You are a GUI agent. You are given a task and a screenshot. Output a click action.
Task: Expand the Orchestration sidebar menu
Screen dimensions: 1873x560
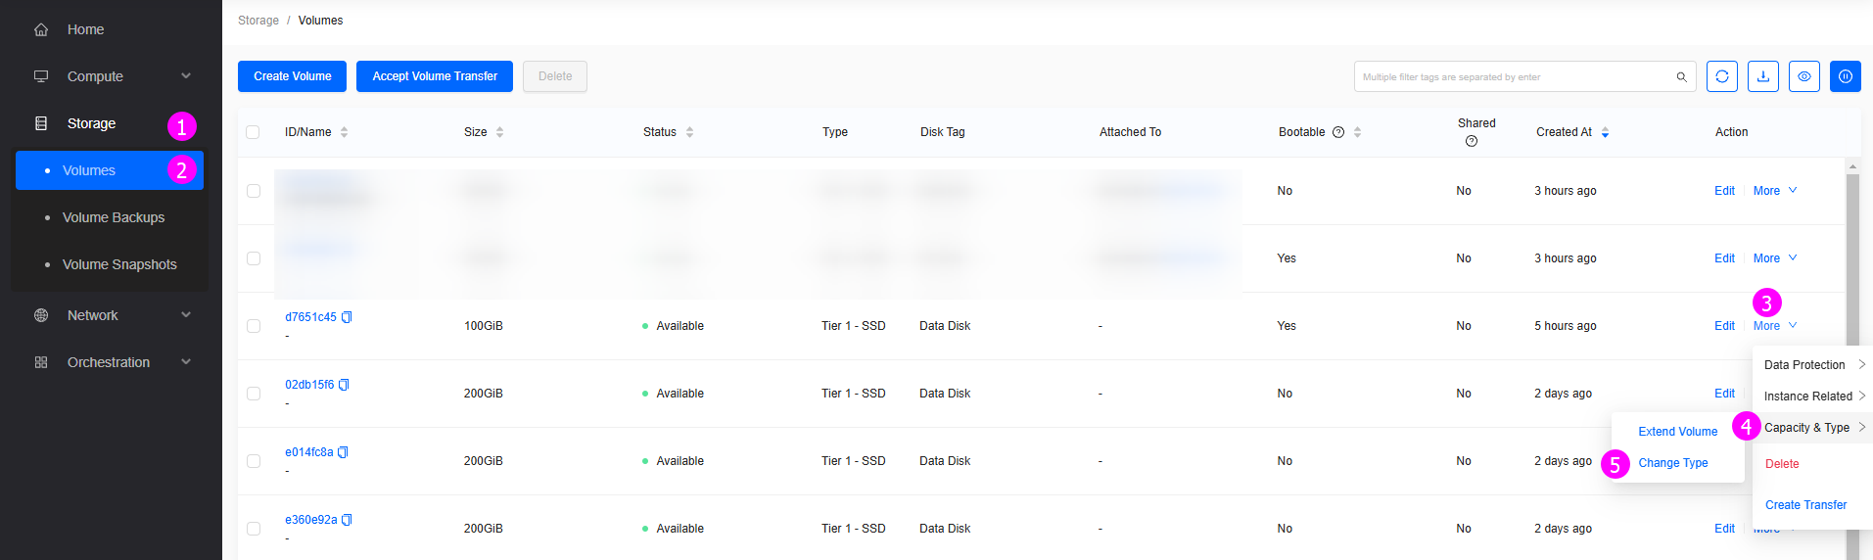click(x=186, y=362)
